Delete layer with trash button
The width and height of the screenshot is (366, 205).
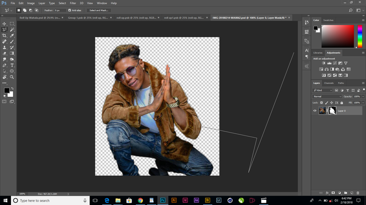(358, 193)
